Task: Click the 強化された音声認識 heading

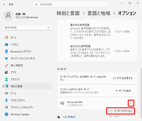Action: (80, 46)
